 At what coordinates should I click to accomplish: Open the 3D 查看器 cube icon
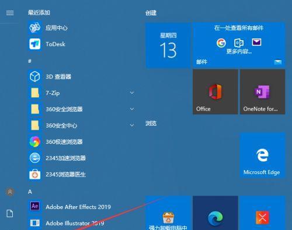(x=35, y=76)
